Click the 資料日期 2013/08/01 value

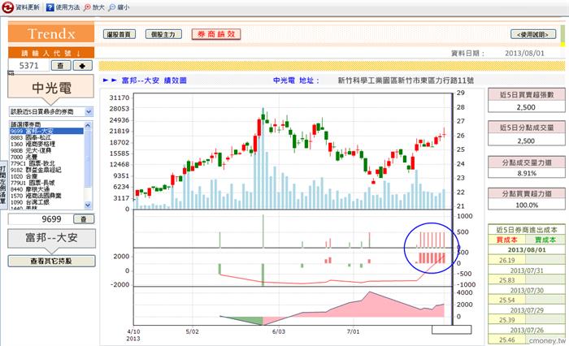tap(524, 54)
